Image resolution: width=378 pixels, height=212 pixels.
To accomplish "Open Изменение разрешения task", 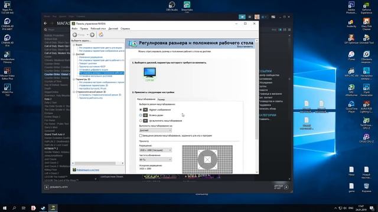I will [x=91, y=57].
